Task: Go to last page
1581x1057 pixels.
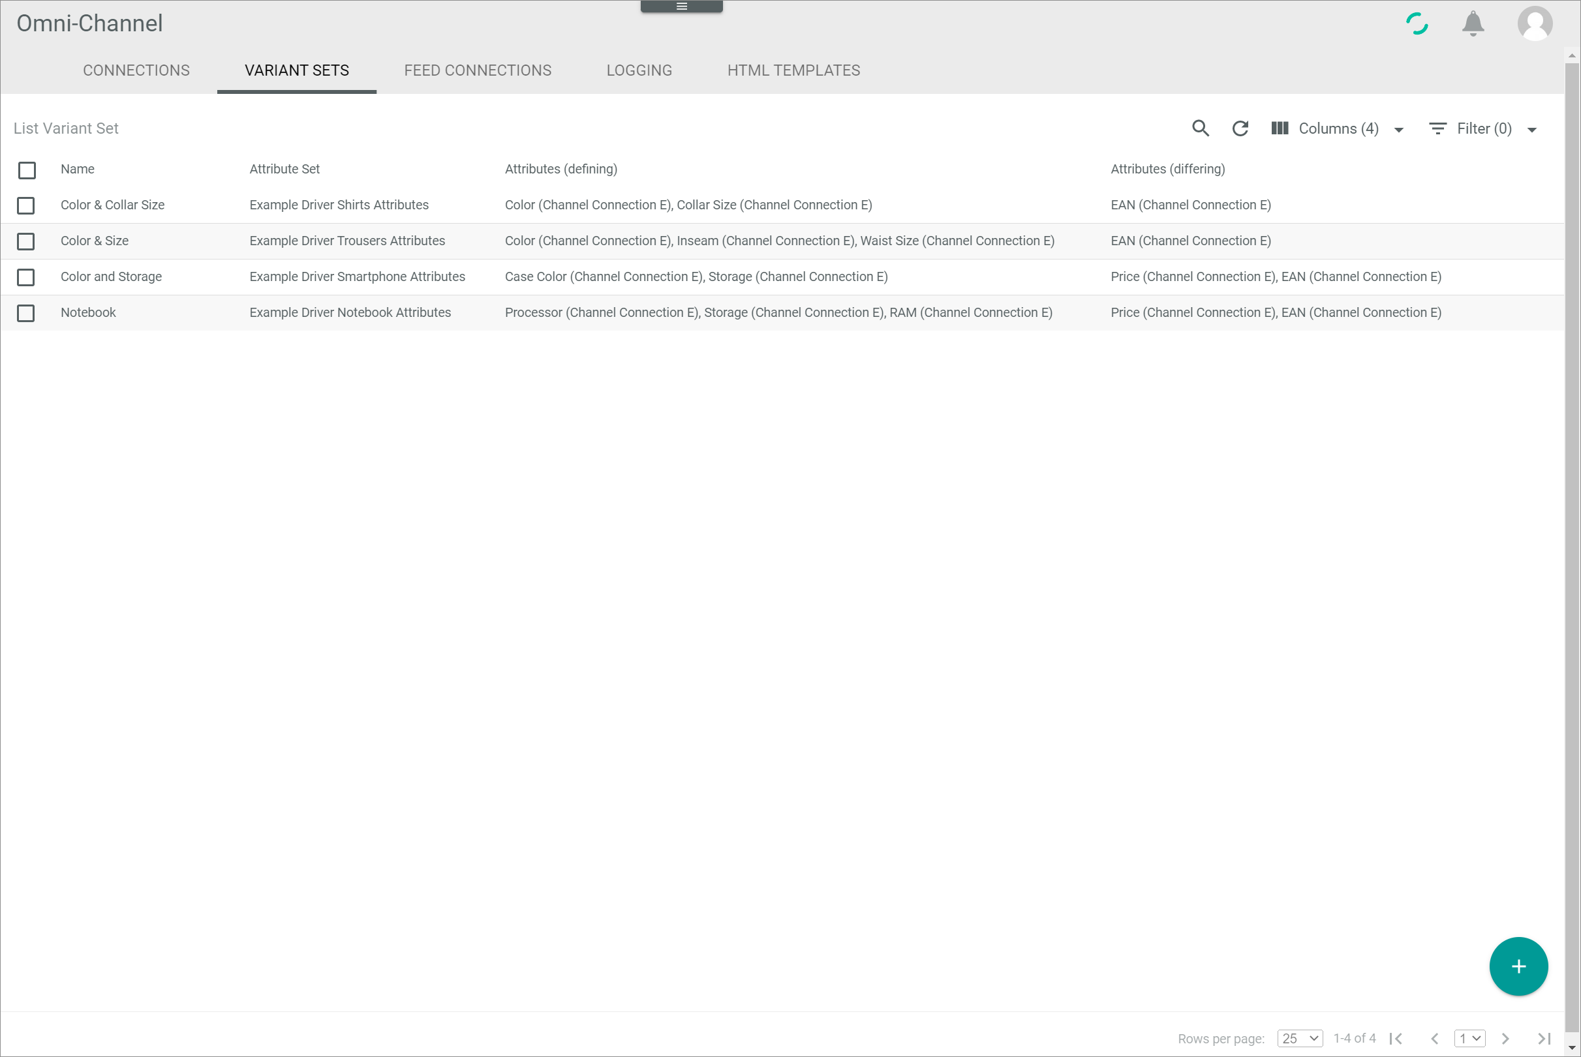Action: point(1544,1038)
